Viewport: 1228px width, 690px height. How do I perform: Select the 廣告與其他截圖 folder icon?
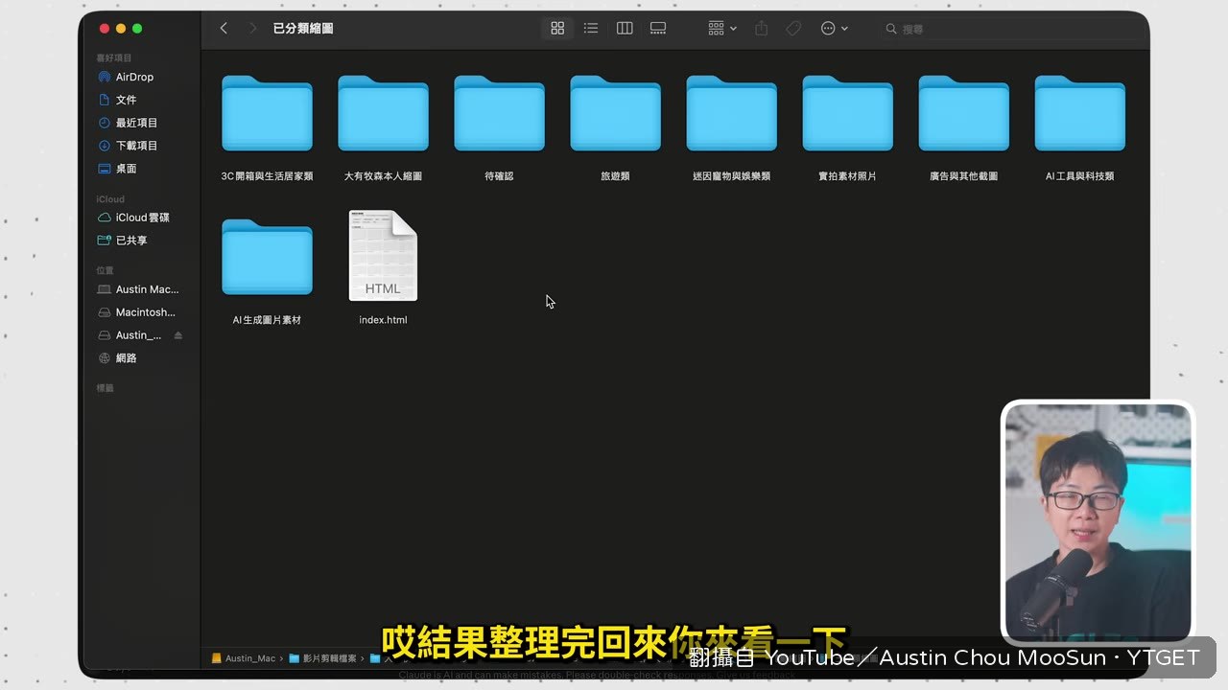coord(963,113)
